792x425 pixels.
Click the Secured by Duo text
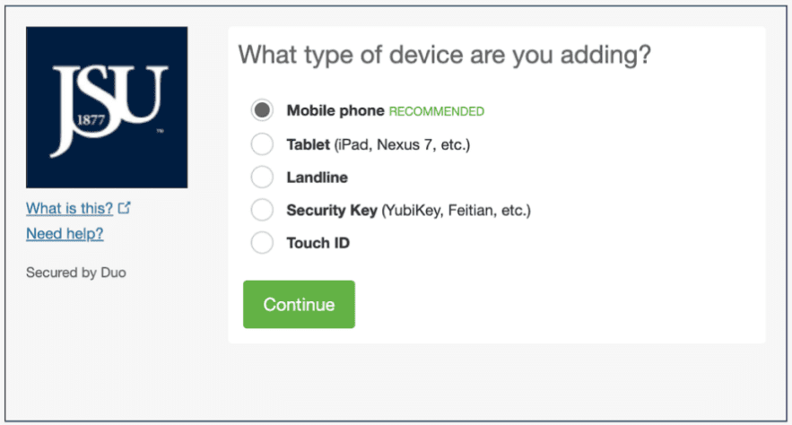[x=76, y=272]
